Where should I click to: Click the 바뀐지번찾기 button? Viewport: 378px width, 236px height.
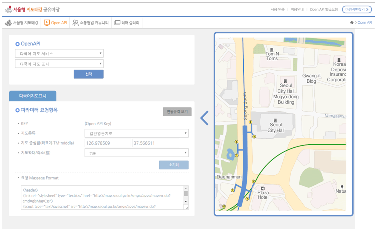[x=357, y=9]
